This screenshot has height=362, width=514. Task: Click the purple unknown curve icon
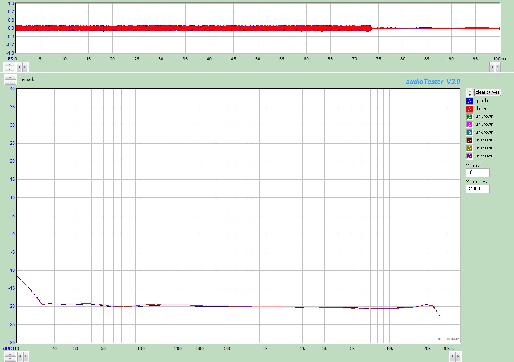469,156
